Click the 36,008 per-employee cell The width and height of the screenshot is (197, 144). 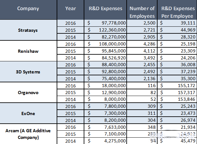[177, 65]
